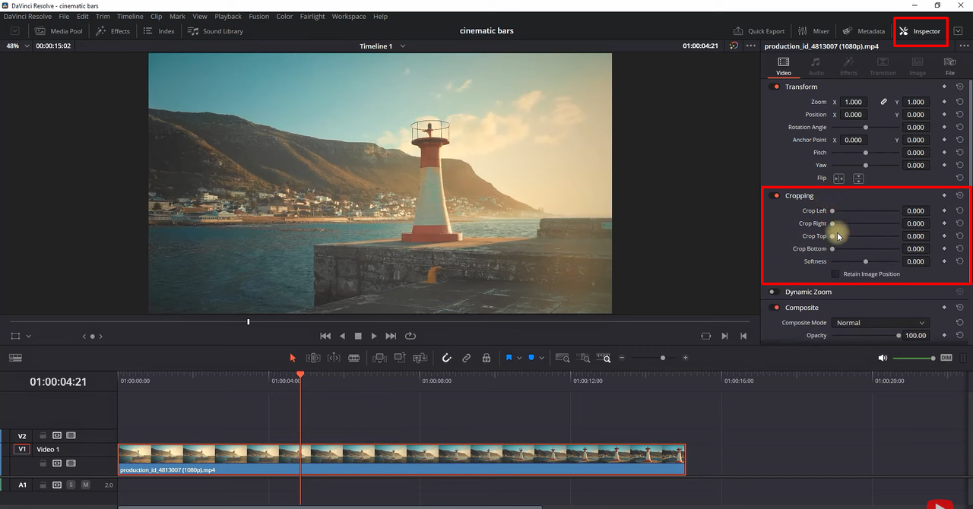973x509 pixels.
Task: Open the Index panel
Action: [159, 31]
